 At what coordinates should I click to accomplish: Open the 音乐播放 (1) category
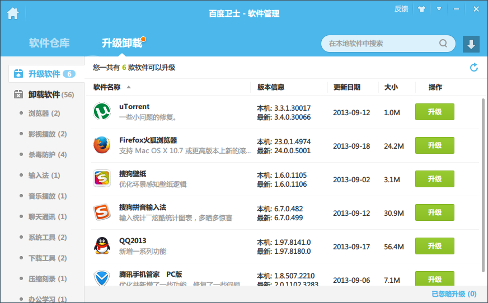click(x=48, y=196)
